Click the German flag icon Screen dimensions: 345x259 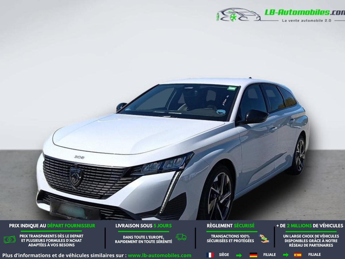[x=253, y=255]
